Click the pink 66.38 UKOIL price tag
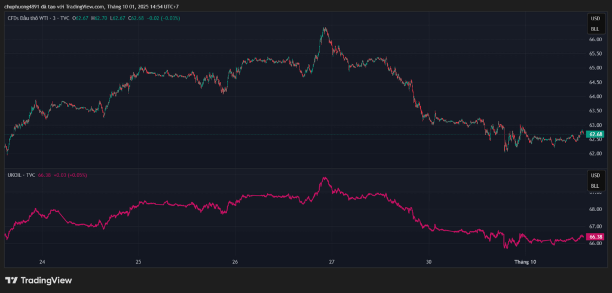This screenshot has height=293, width=612. tap(595, 237)
